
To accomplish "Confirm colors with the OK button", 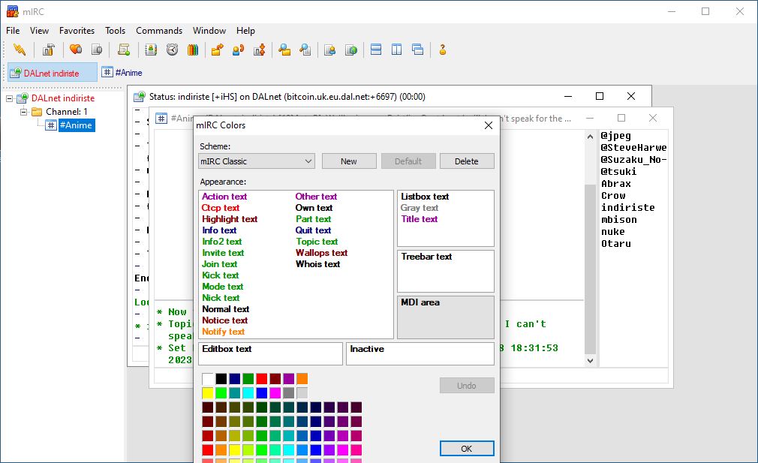I will (467, 449).
